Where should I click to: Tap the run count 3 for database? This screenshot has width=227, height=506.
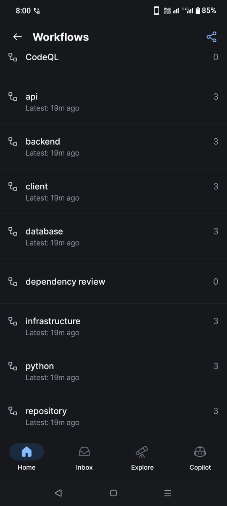tap(216, 231)
